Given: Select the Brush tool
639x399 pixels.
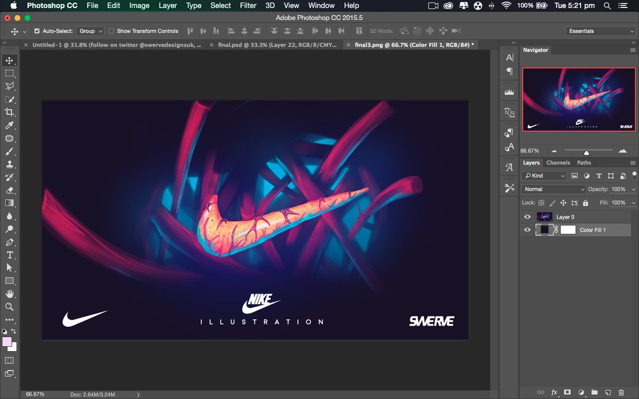Looking at the screenshot, I should pos(10,151).
